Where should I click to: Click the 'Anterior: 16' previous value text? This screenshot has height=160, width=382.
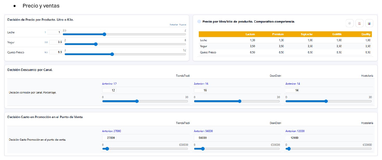pos(201,84)
